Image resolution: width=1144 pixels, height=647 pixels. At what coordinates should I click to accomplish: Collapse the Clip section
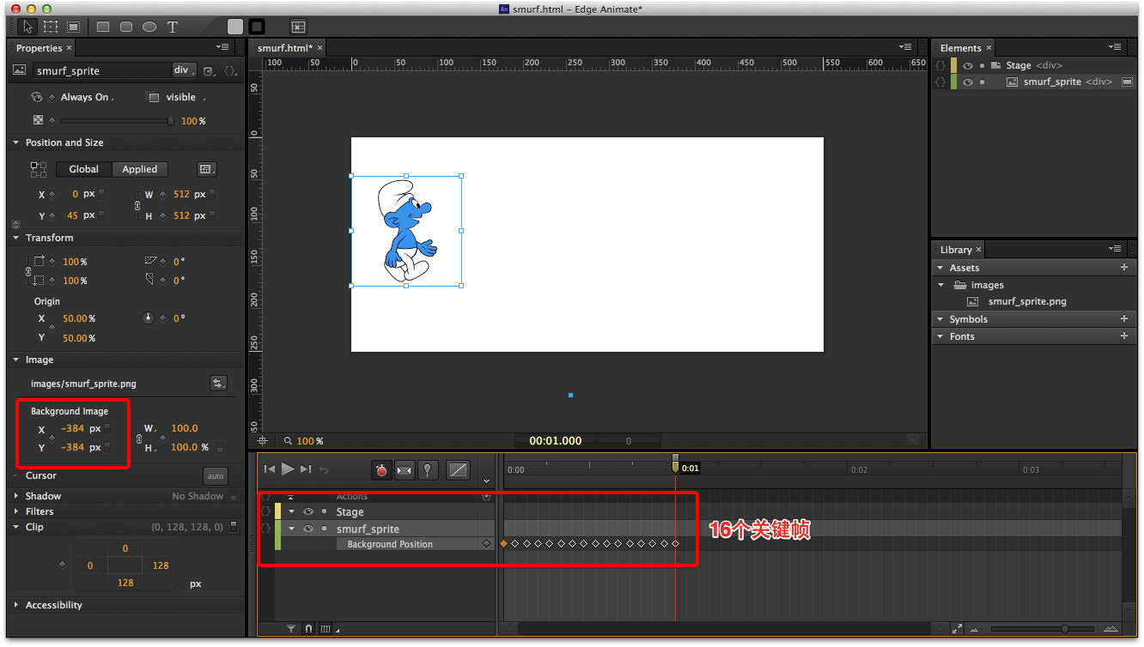coord(16,527)
